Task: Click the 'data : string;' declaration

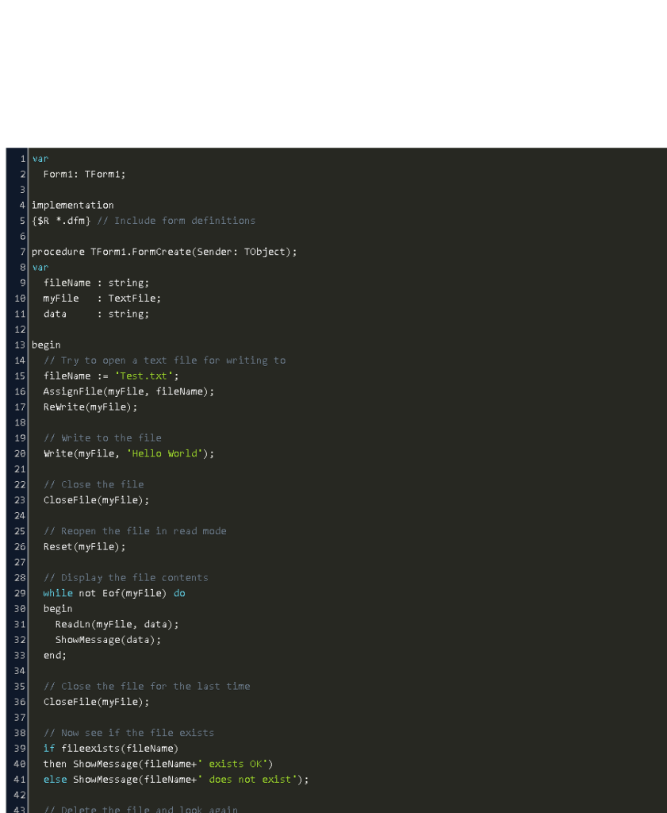Action: (96, 314)
